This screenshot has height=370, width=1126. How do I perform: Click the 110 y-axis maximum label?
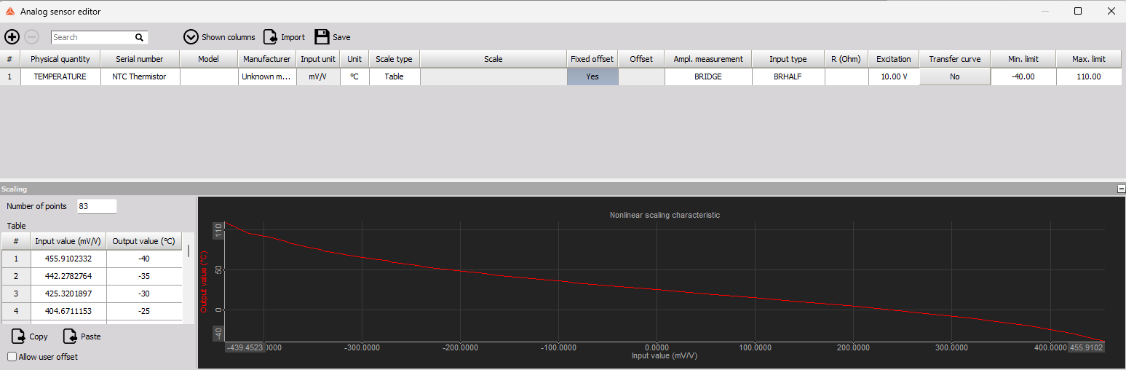point(218,230)
